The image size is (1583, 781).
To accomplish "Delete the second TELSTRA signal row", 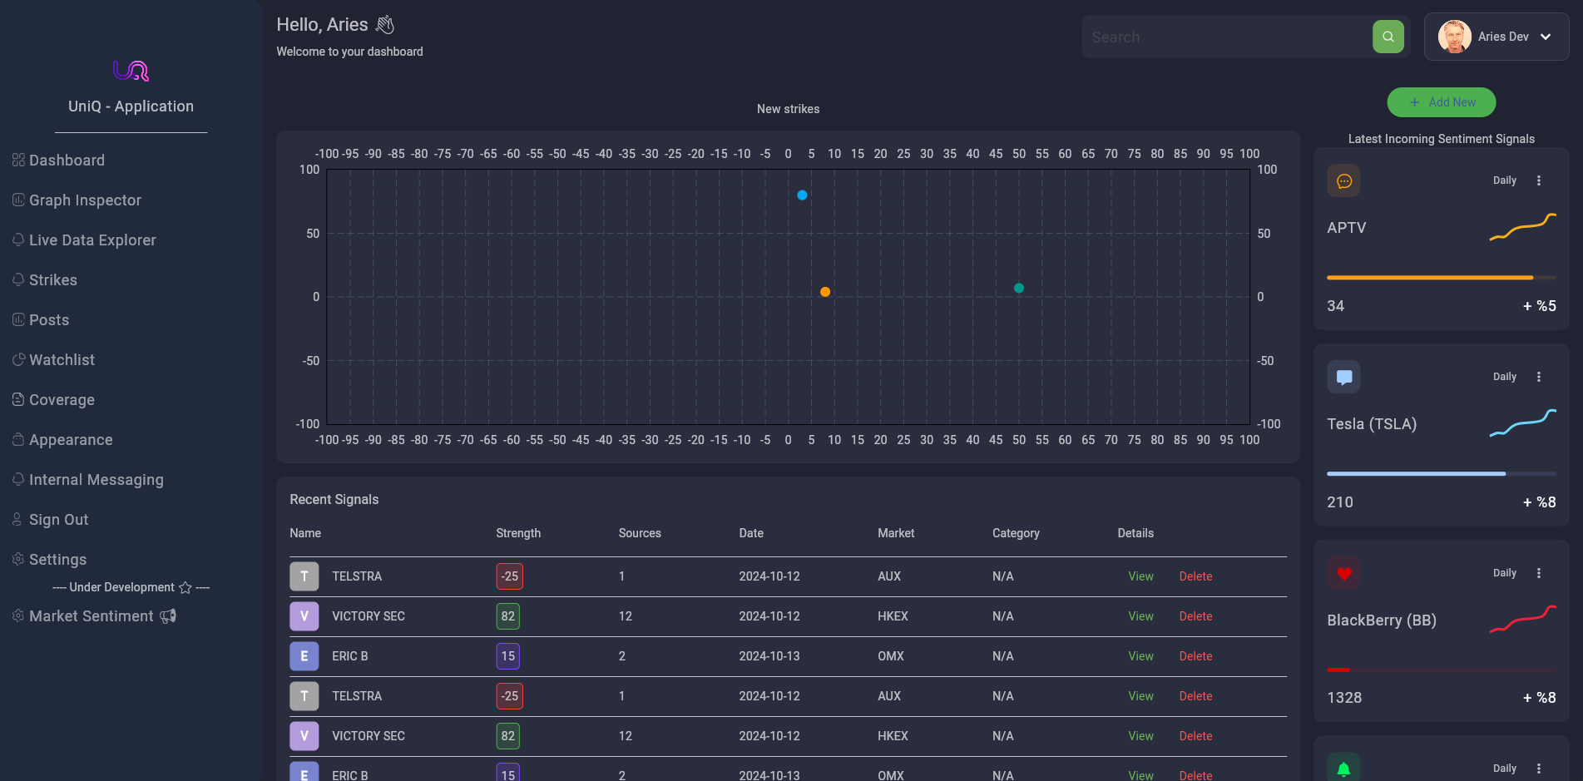I will 1195,696.
